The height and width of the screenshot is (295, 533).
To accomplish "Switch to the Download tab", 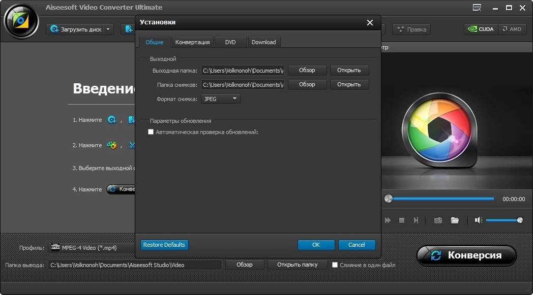I will click(x=263, y=42).
